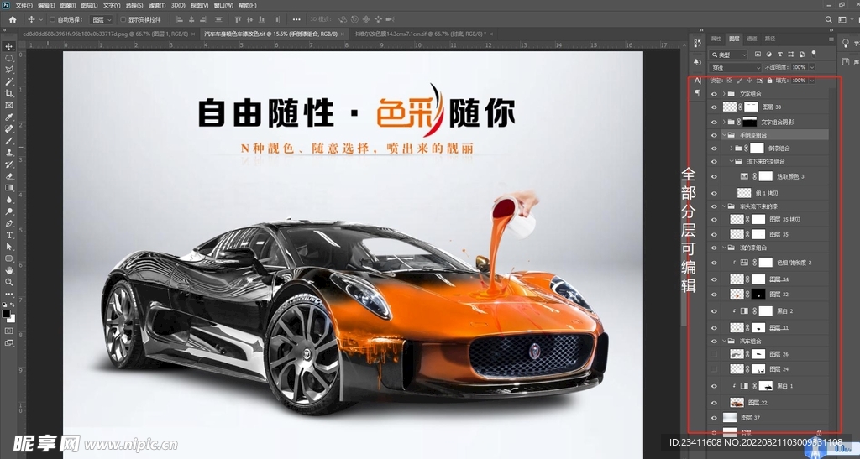Open the 图层 auto-select target dropdown
This screenshot has width=860, height=459.
(x=102, y=19)
